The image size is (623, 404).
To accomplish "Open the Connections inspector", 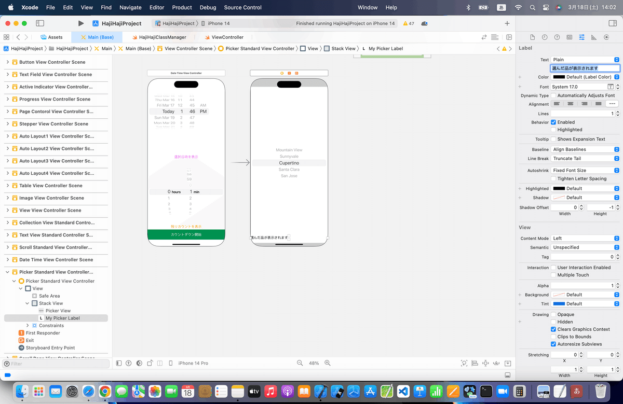I will (606, 37).
